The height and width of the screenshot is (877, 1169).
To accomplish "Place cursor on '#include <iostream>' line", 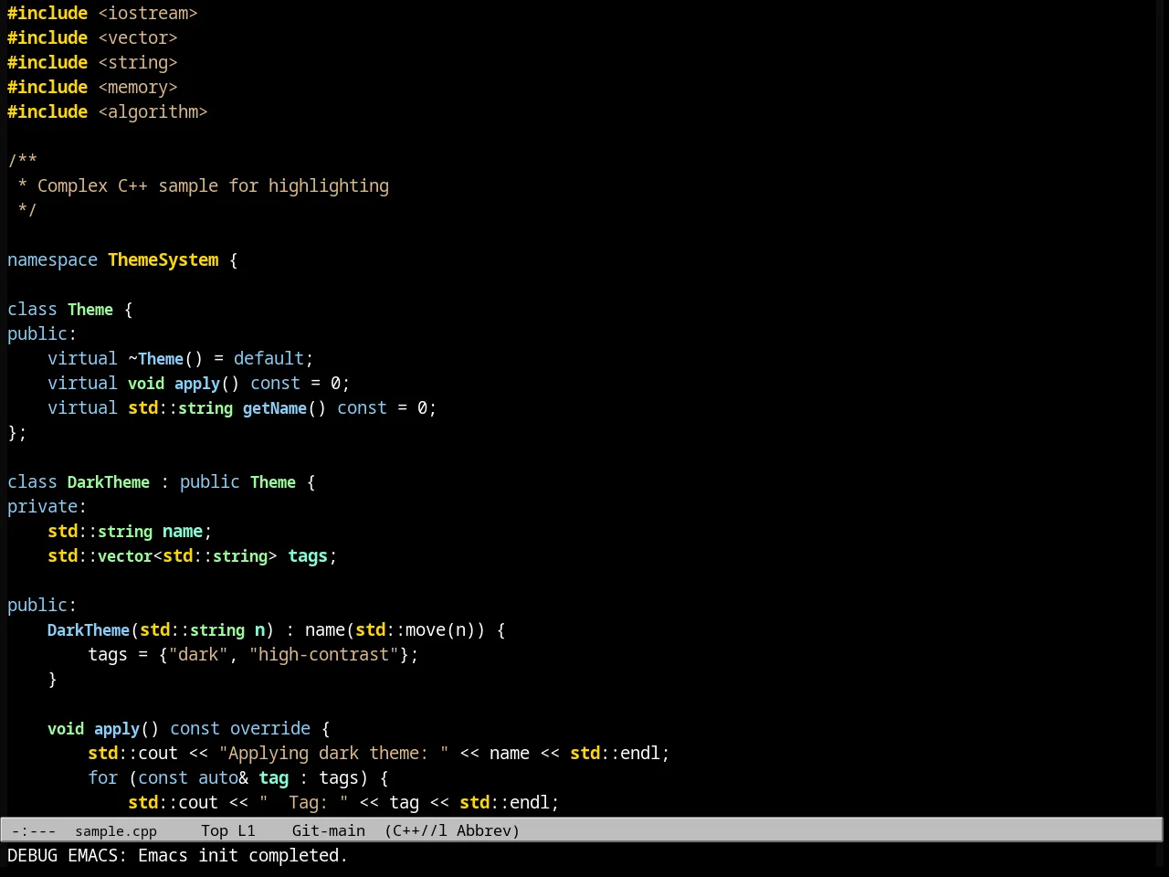I will click(102, 13).
